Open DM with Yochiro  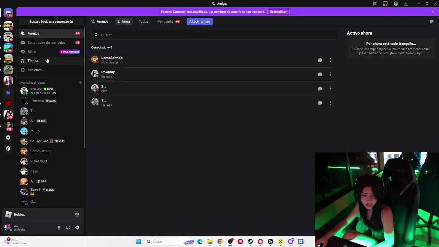(51, 101)
